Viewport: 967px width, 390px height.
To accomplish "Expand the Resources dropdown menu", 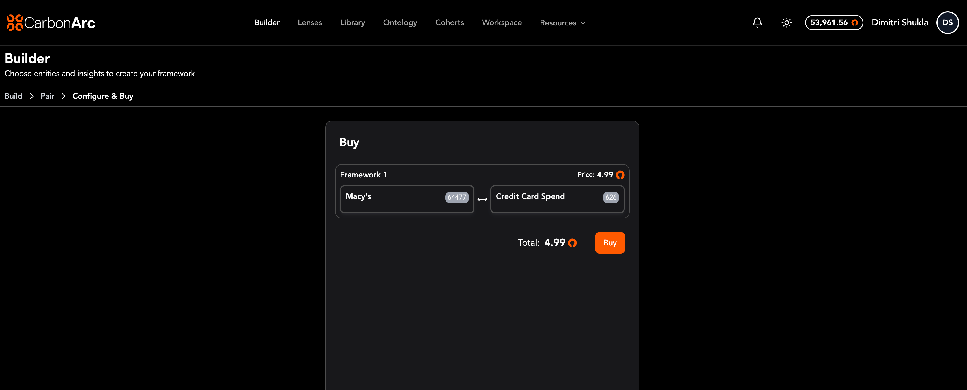I will click(558, 23).
